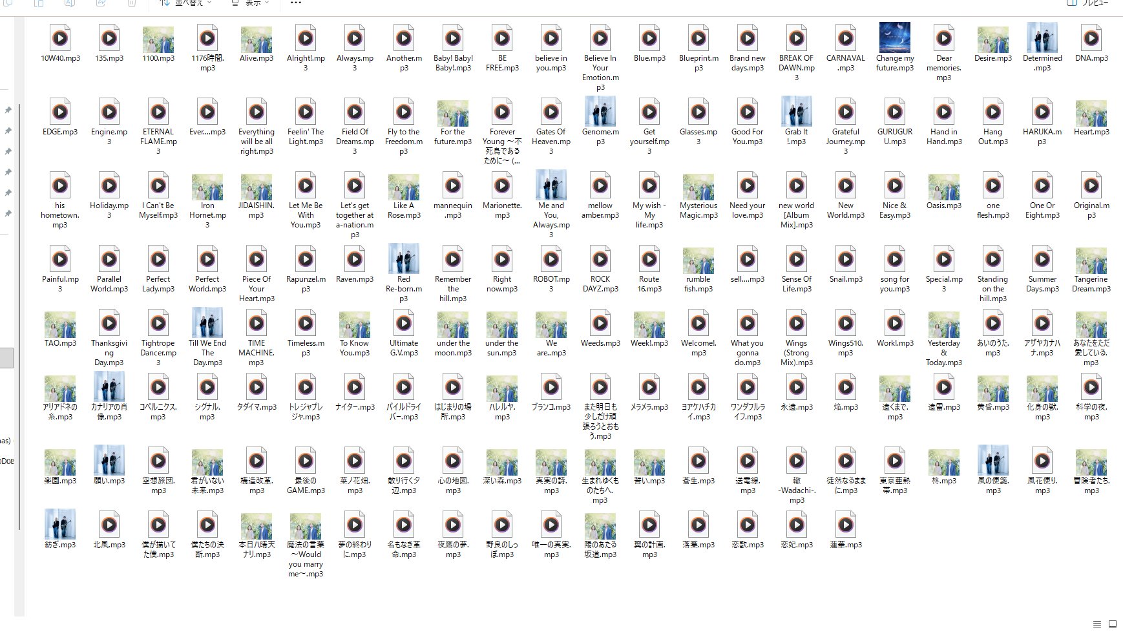This screenshot has height=632, width=1123.
Task: Click the navigation pane scrollbar
Action: coord(21,317)
